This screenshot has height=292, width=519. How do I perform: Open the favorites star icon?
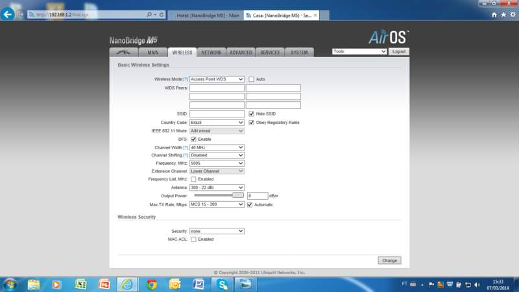pyautogui.click(x=503, y=14)
